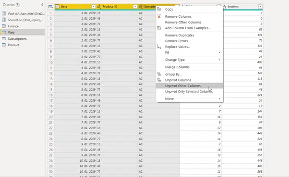Open the Product_ID column filter dropdown
Image resolution: width=289 pixels, height=177 pixels.
tap(135, 7)
